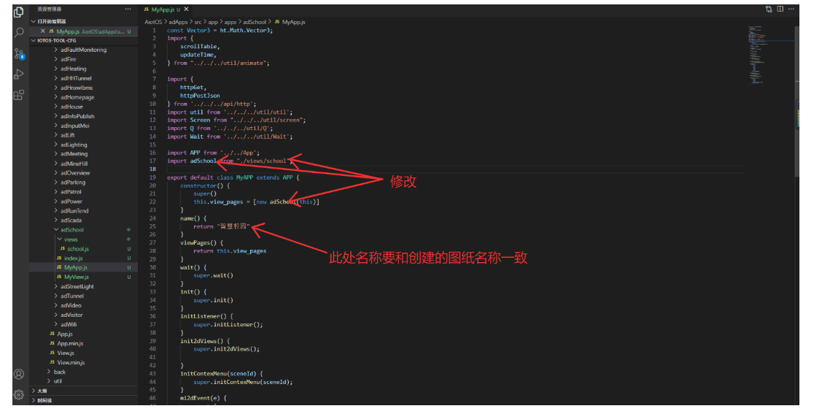Open school.js in the file tree

pyautogui.click(x=78, y=249)
